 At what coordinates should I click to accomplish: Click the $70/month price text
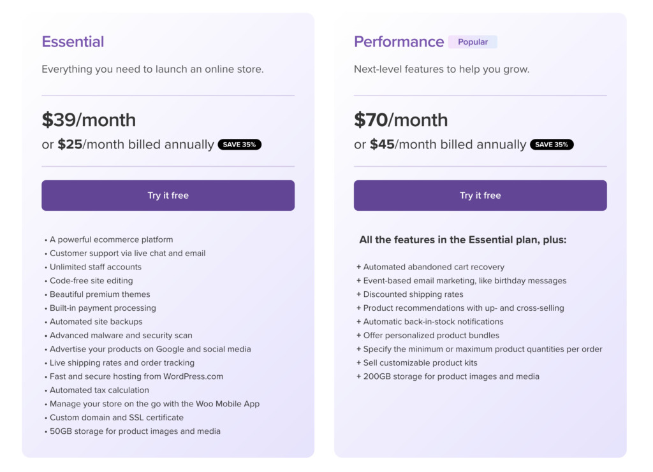(401, 120)
